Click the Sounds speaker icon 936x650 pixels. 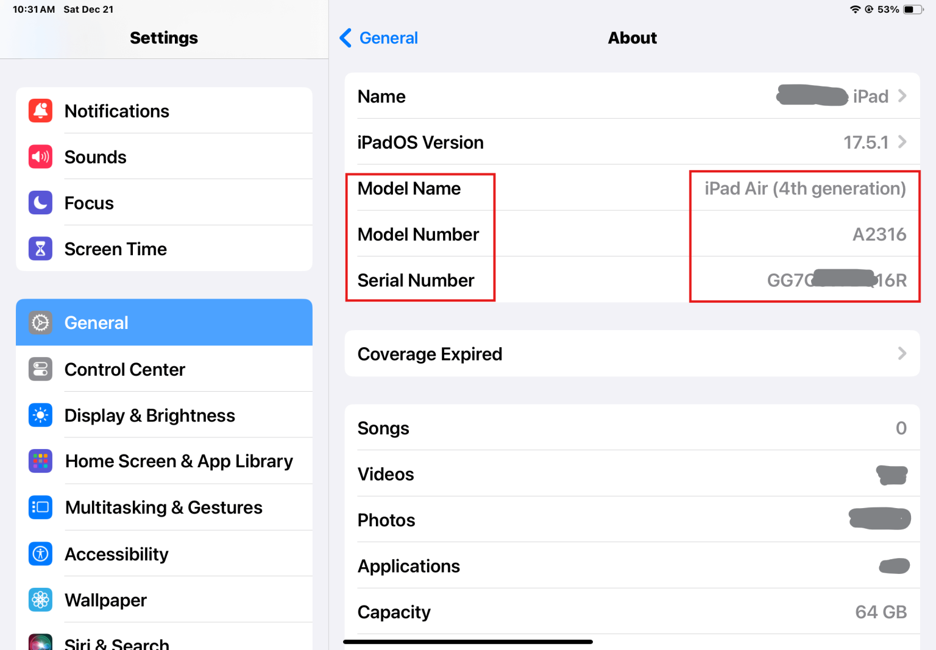40,157
